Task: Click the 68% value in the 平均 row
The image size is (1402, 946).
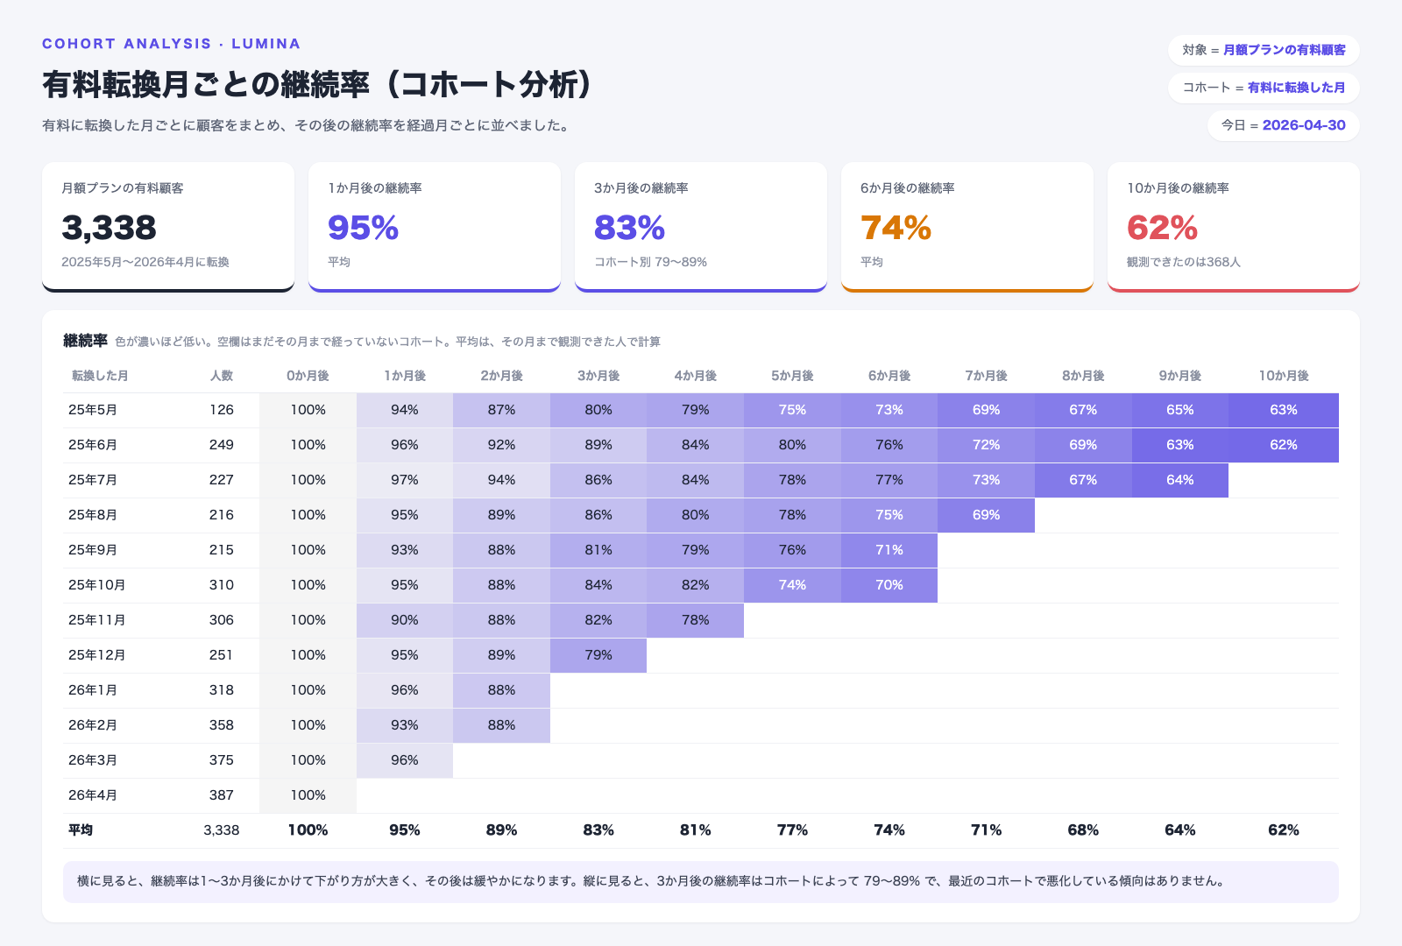Action: (1083, 830)
